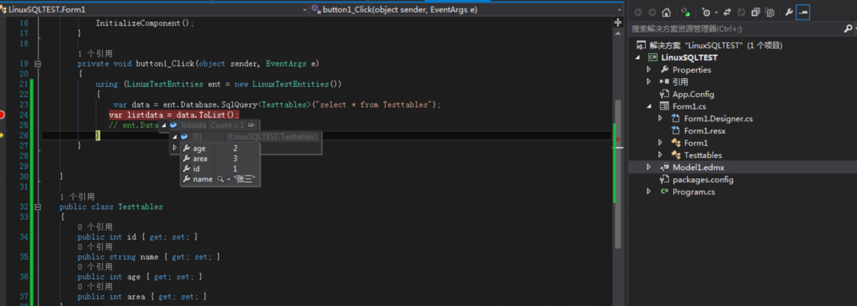Toggle the Preview Selected Items button
This screenshot has width=857, height=306.
pos(803,12)
